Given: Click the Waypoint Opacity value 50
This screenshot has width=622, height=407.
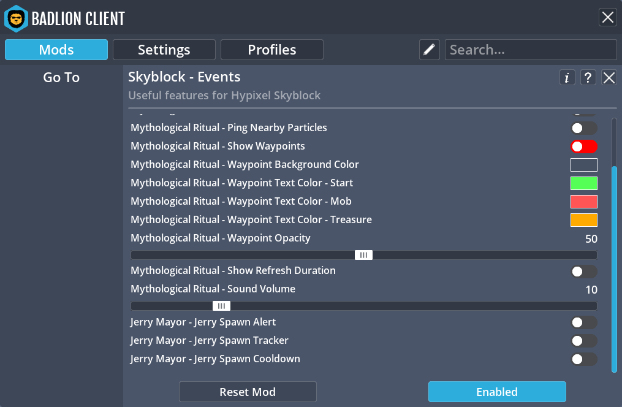Looking at the screenshot, I should pyautogui.click(x=591, y=239).
